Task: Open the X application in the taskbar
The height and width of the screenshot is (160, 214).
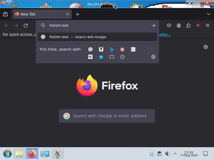Action: pos(58,154)
